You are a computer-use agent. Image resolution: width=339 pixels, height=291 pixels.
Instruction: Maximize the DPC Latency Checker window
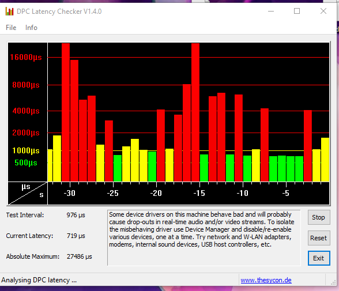tap(297, 11)
